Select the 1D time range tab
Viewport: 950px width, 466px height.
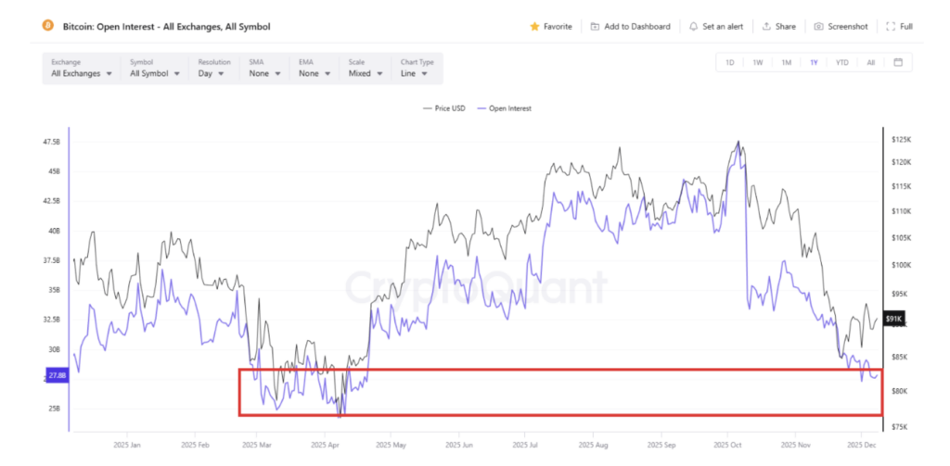(x=730, y=63)
